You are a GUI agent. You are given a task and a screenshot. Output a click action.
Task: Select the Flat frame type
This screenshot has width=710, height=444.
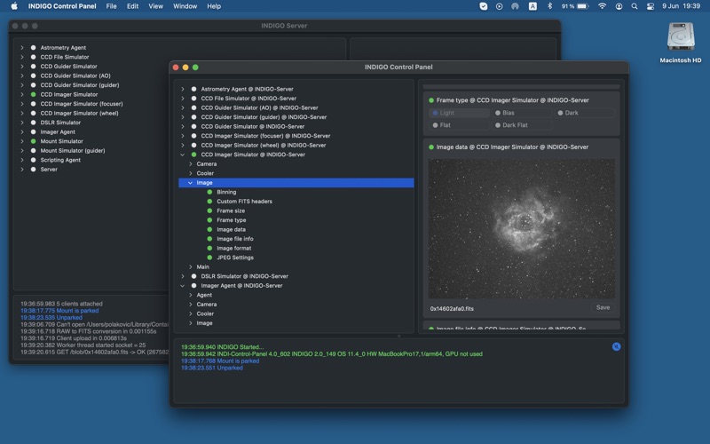click(x=459, y=125)
